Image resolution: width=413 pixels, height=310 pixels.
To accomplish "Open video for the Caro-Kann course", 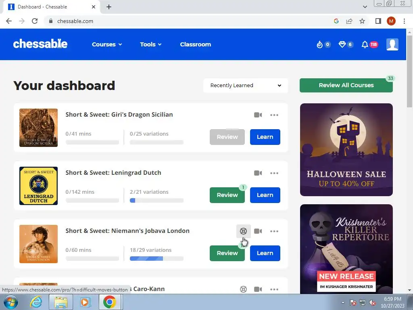I will [258, 289].
